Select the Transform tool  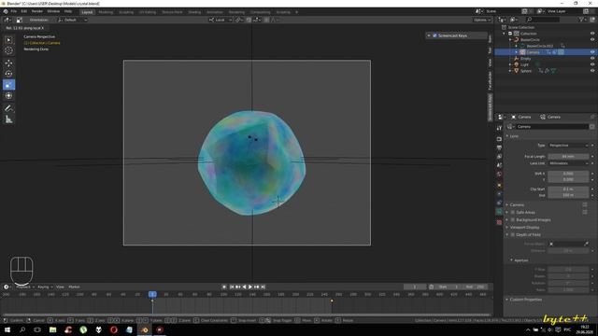pyautogui.click(x=8, y=95)
